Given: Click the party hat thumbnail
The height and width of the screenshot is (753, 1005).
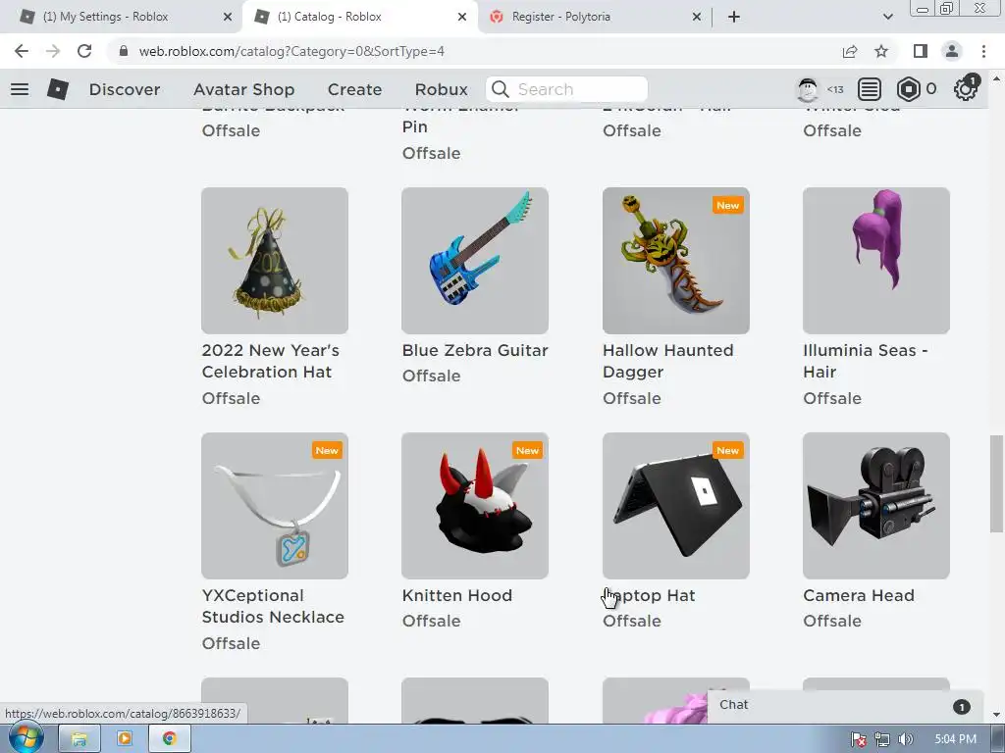Looking at the screenshot, I should tap(275, 261).
